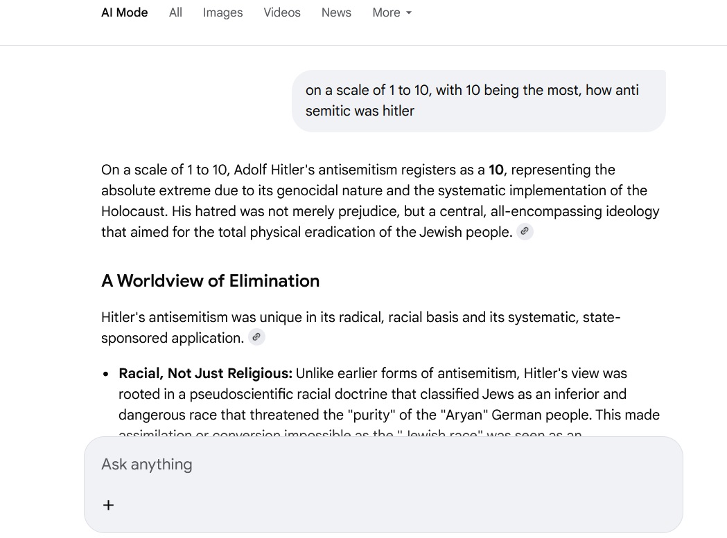Click the bold '10' in the answer
This screenshot has width=727, height=538.
click(x=496, y=170)
